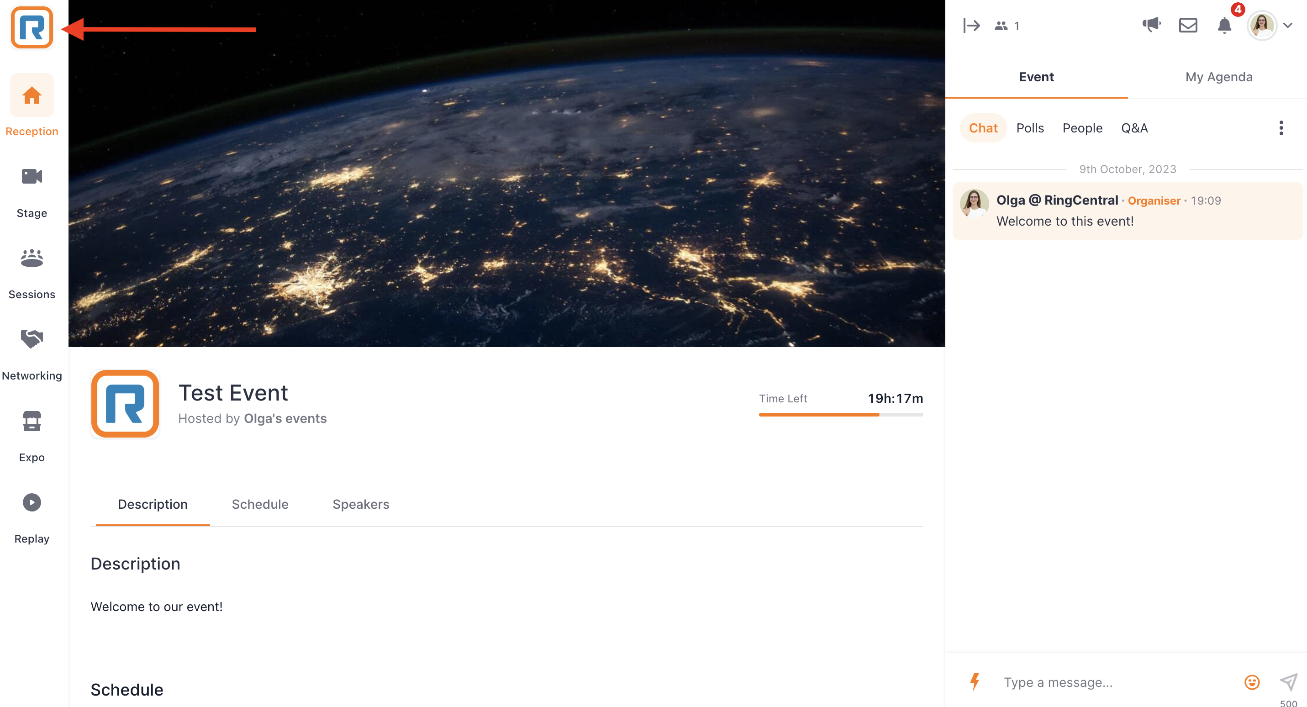The image size is (1307, 707).
Task: Send message with paper plane icon
Action: click(1288, 682)
